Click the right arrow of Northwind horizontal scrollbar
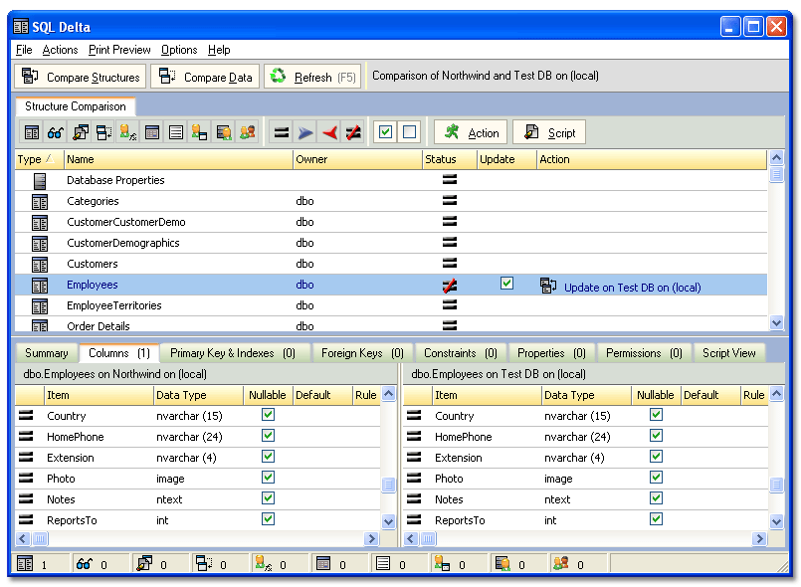The width and height of the screenshot is (801, 587). (371, 538)
